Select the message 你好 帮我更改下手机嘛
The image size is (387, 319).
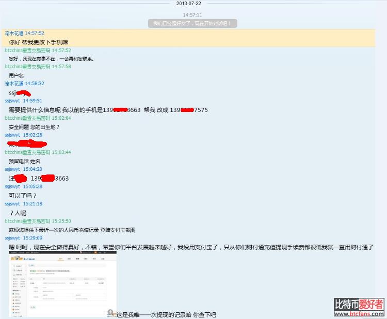tap(39, 42)
